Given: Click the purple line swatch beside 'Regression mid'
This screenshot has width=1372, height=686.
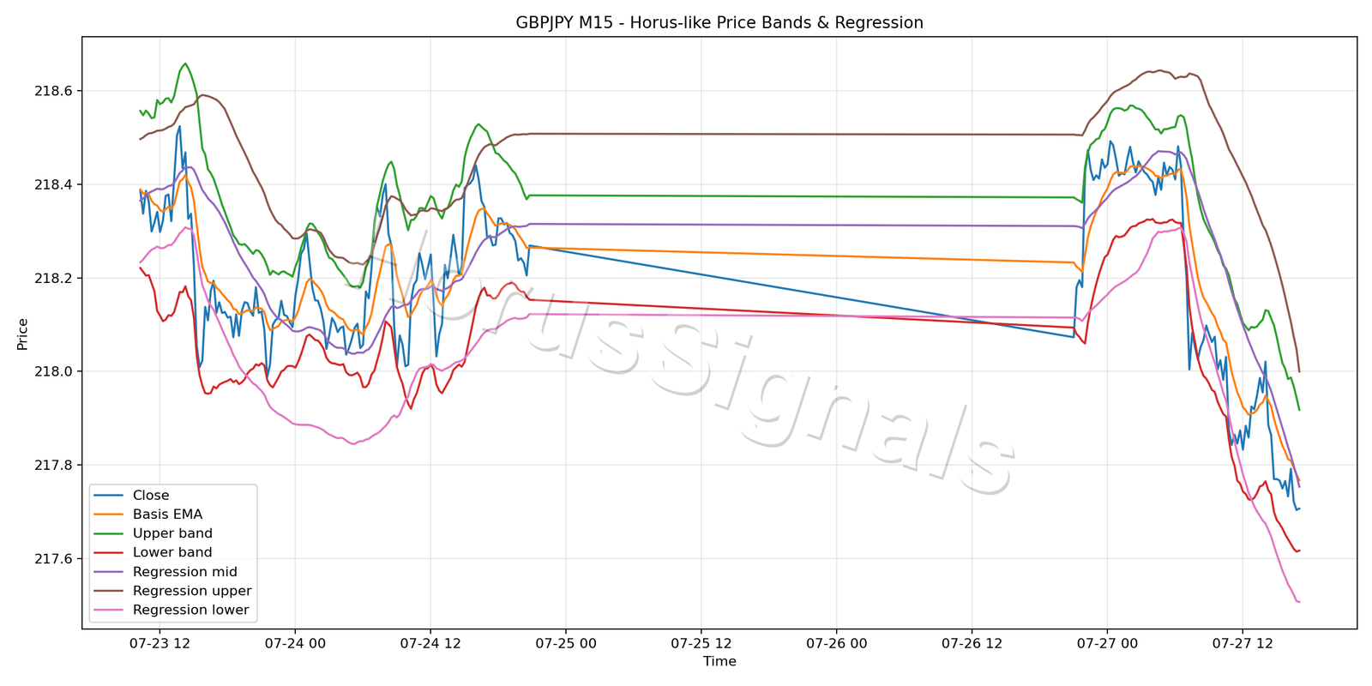Looking at the screenshot, I should click(x=109, y=572).
